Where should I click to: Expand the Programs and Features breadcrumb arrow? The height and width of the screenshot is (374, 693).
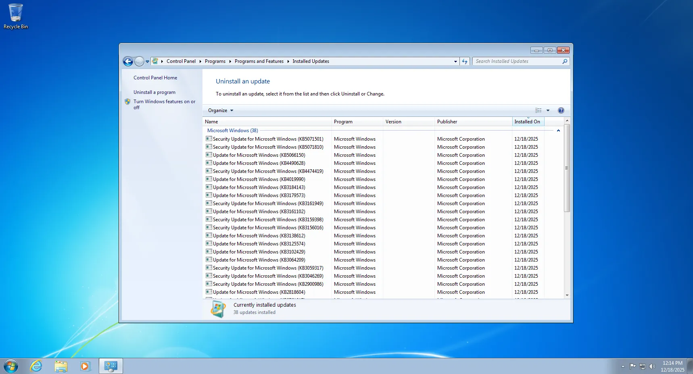point(288,61)
